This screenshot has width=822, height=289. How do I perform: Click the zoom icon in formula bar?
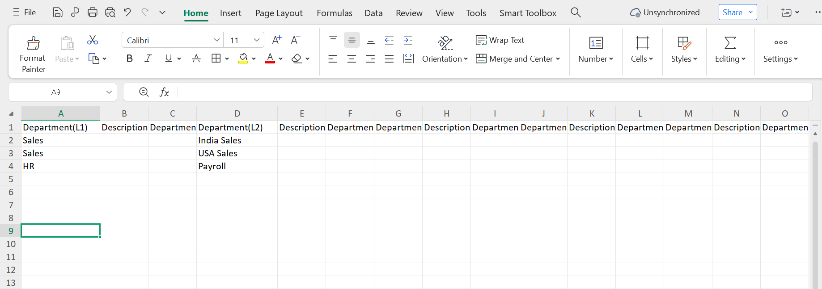(x=144, y=92)
